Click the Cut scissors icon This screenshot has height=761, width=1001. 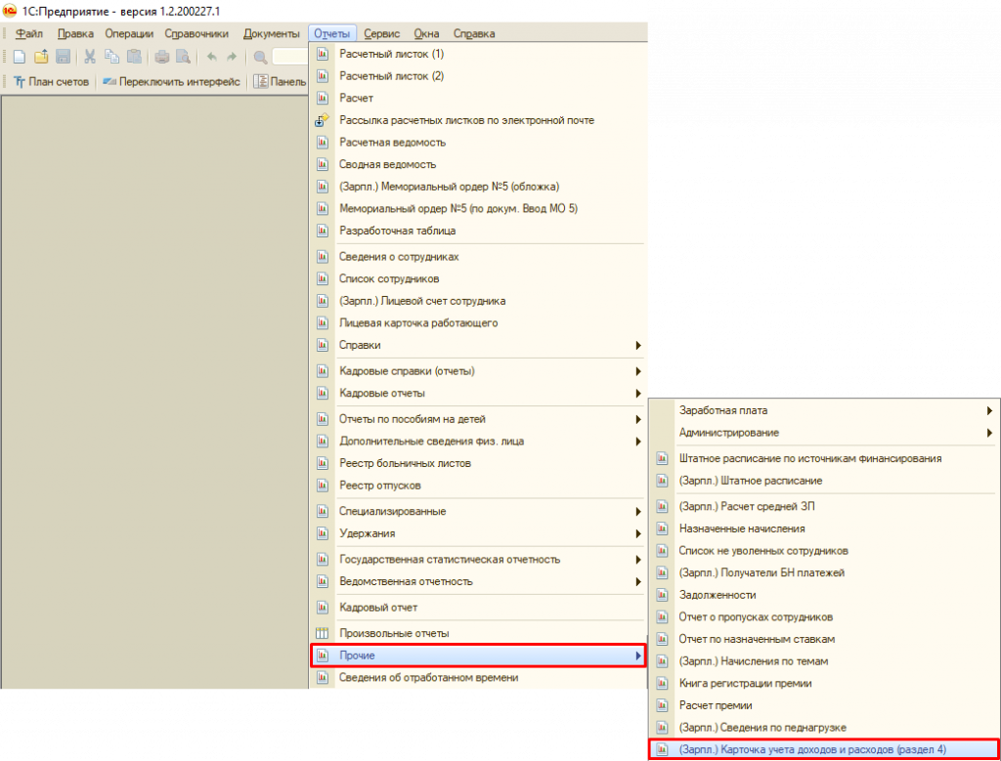point(90,57)
